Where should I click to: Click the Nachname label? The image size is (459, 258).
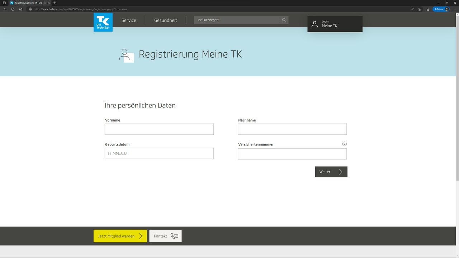247,120
